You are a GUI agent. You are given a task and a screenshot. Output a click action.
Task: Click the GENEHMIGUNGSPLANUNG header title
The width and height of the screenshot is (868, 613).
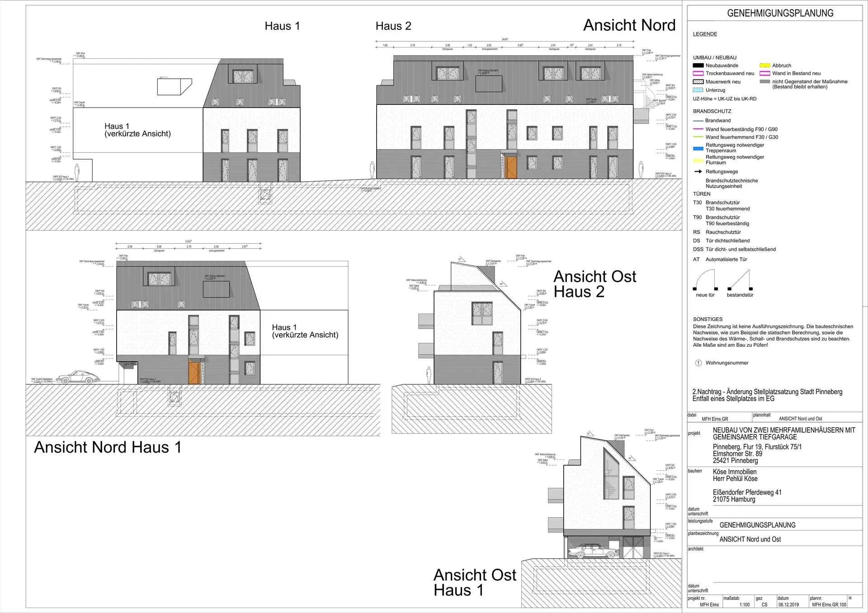coord(780,13)
